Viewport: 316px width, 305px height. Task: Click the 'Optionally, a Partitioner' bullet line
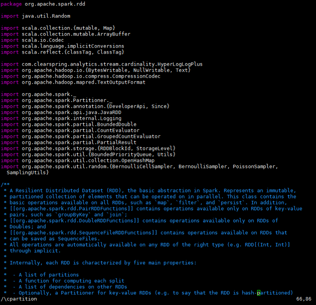[148, 293]
